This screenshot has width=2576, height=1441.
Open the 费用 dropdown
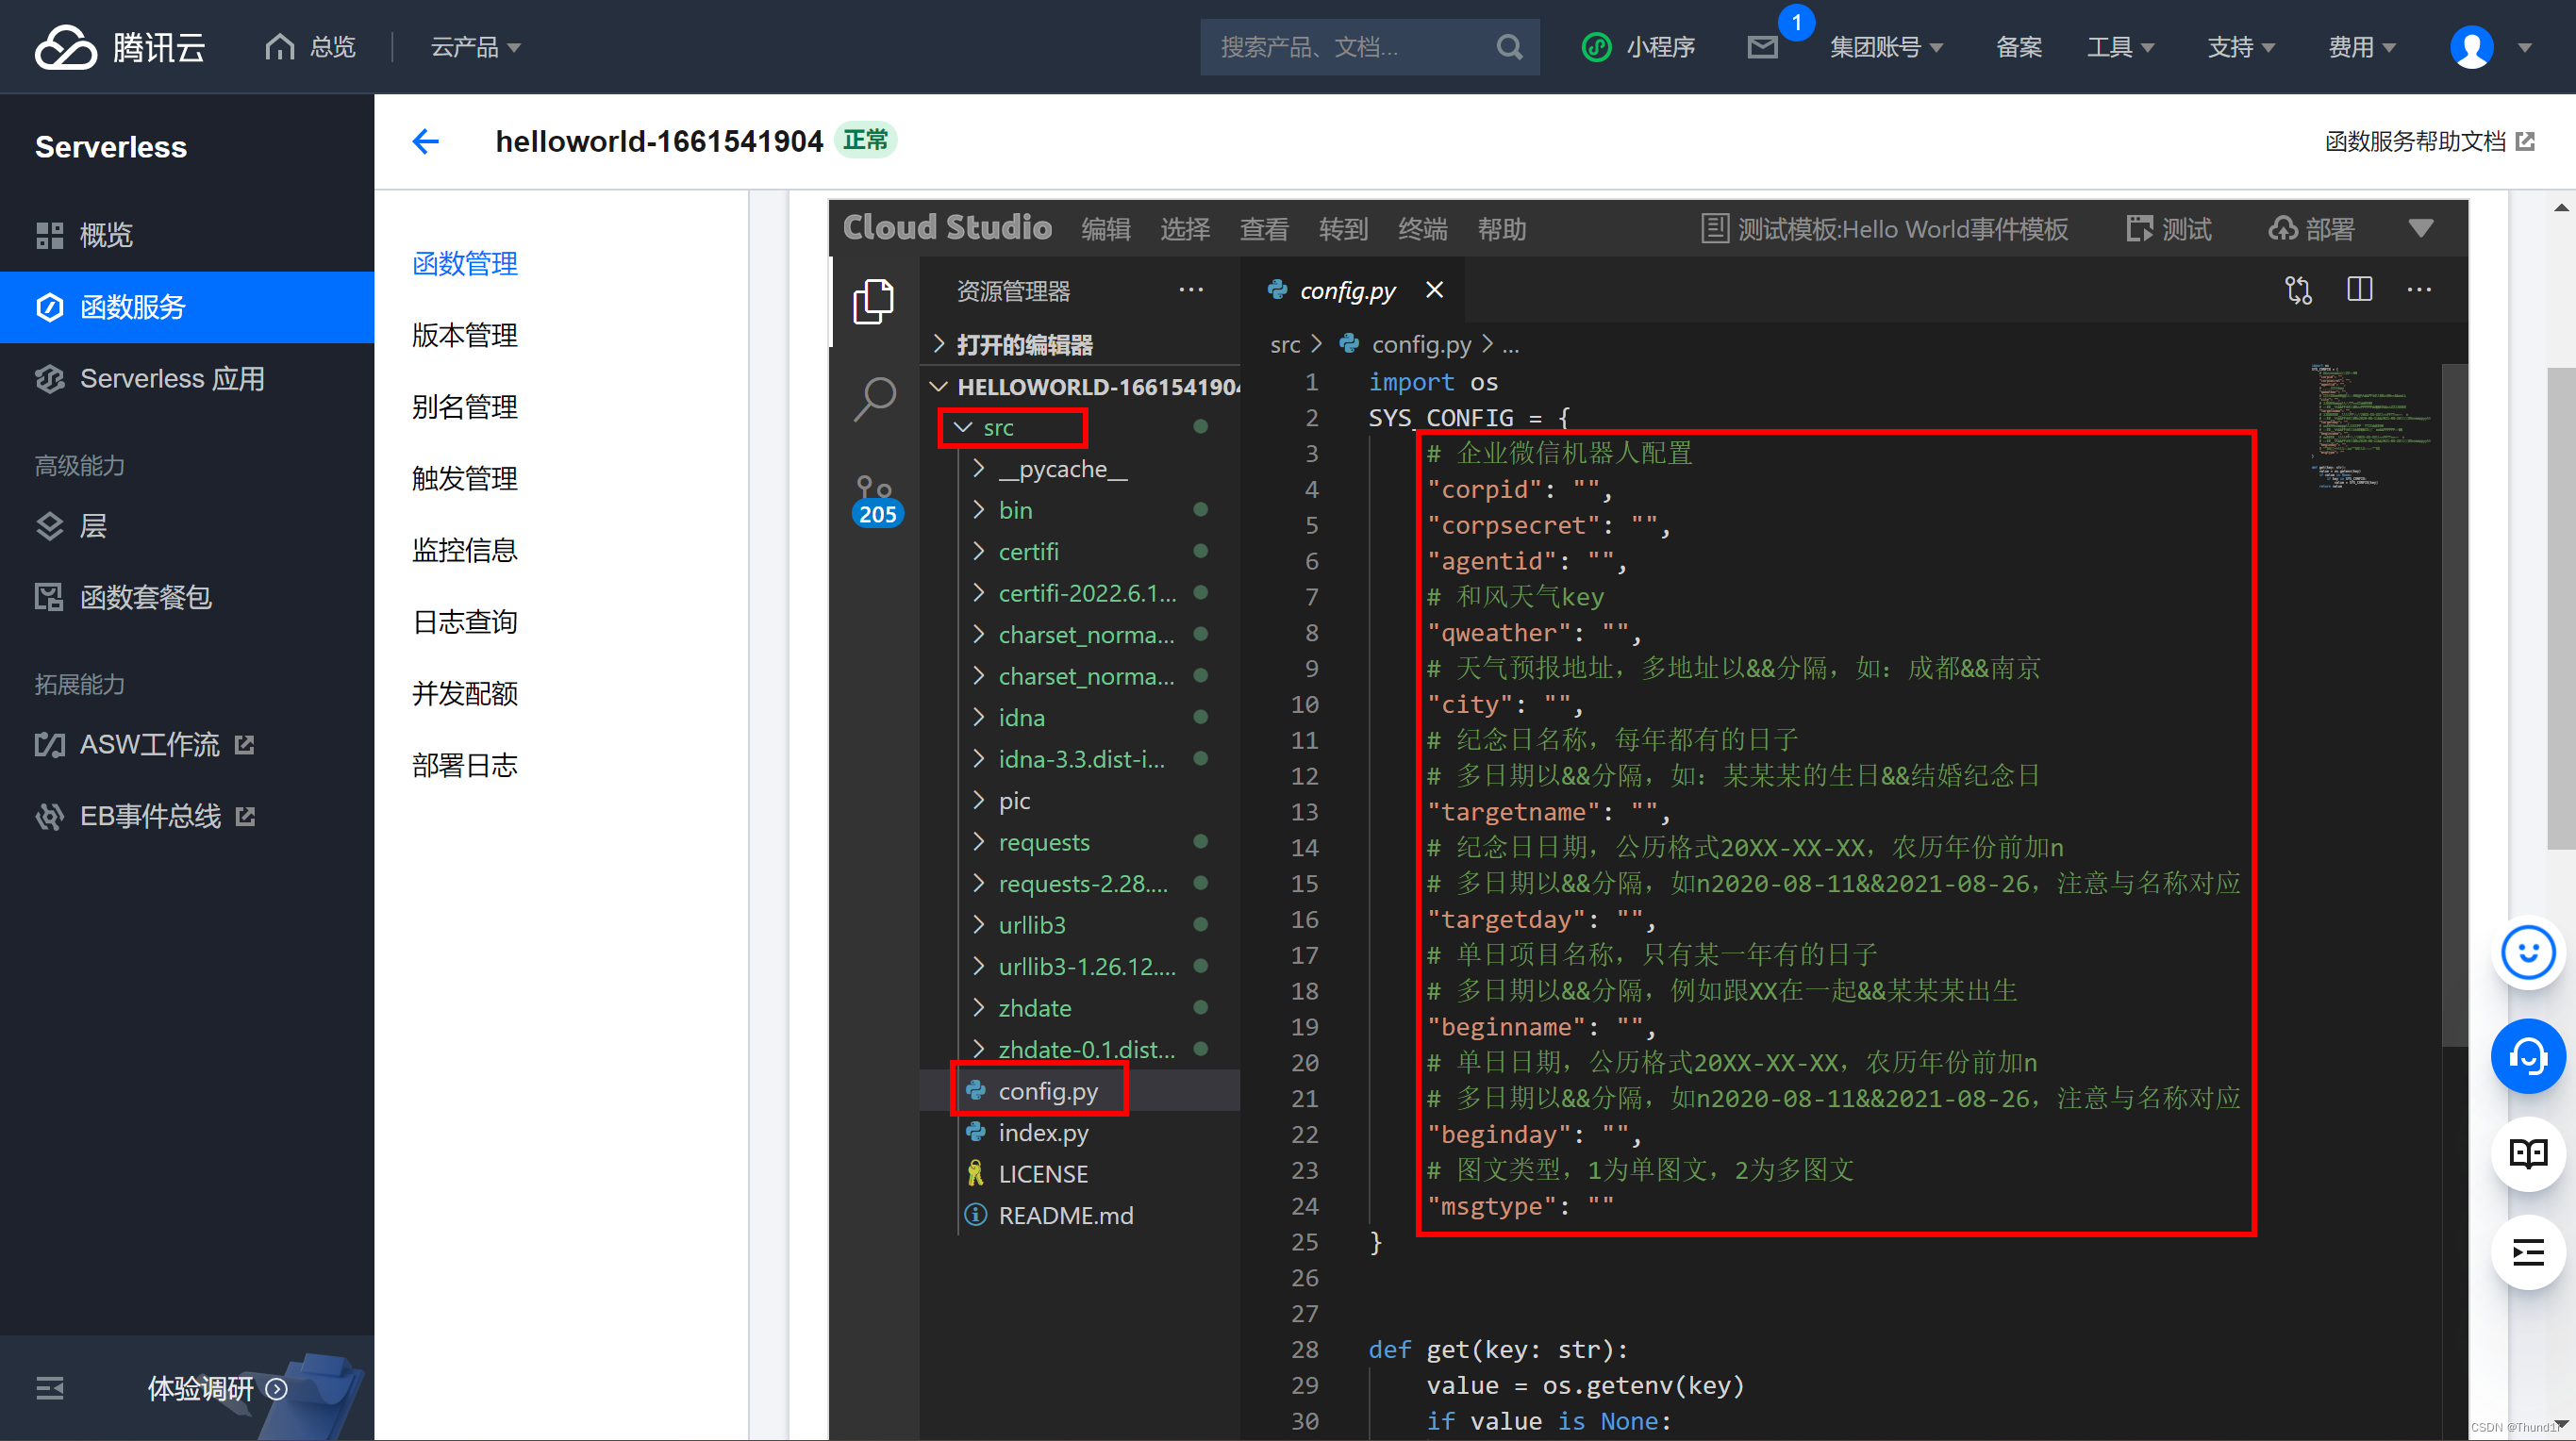click(x=2361, y=47)
